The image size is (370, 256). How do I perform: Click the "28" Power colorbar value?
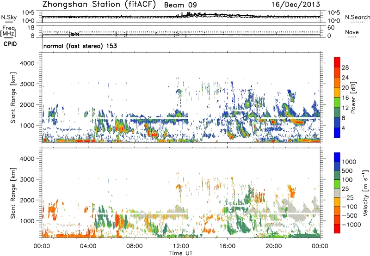pyautogui.click(x=345, y=67)
